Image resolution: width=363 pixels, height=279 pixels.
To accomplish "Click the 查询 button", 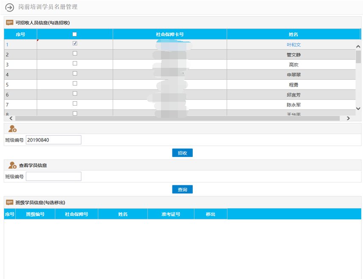I will tap(183, 189).
